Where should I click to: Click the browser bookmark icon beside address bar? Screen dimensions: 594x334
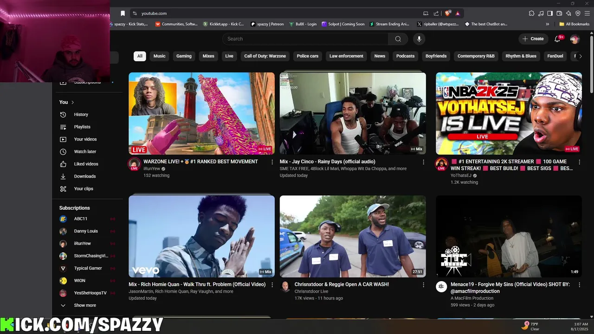tap(123, 13)
